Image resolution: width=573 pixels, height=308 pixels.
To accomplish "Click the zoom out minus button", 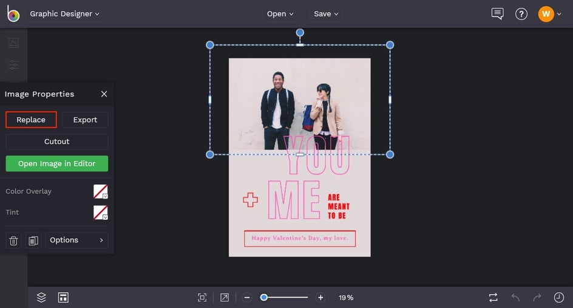I will (247, 298).
